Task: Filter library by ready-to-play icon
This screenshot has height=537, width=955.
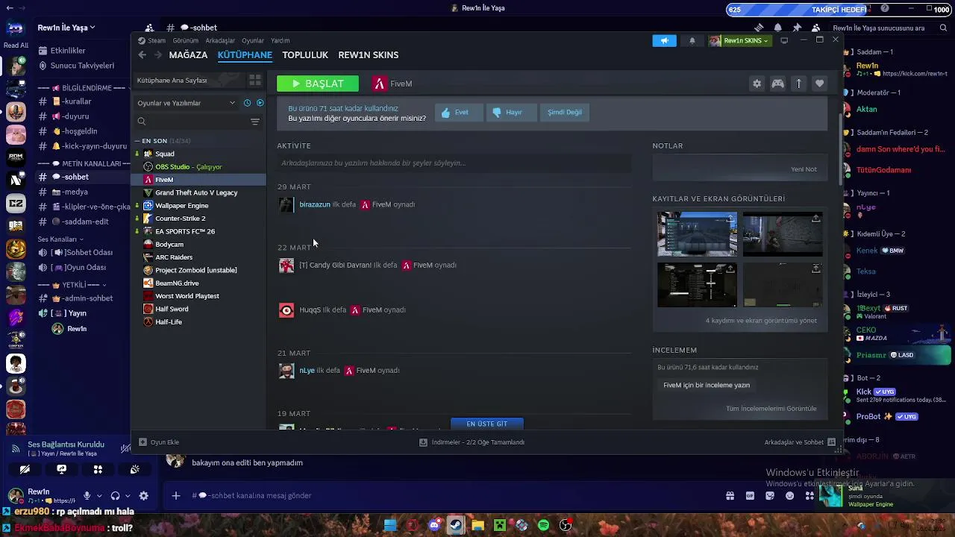Action: click(260, 103)
